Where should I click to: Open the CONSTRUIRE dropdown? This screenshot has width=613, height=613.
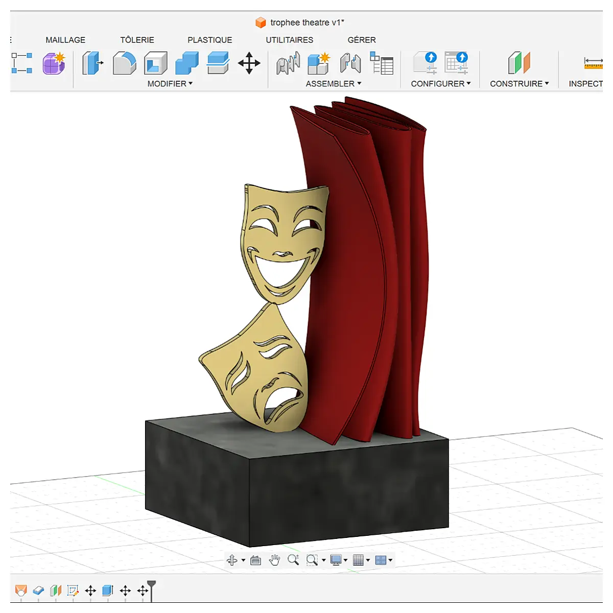[x=520, y=84]
